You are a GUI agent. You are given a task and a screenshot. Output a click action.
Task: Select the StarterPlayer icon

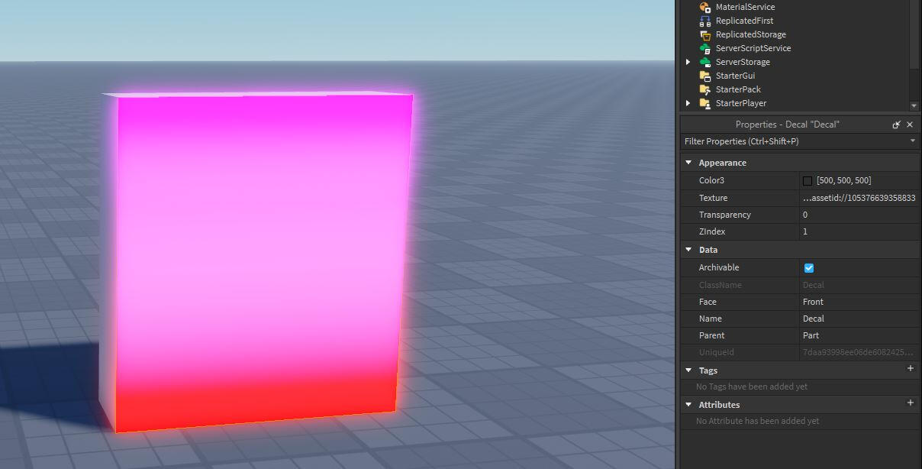(x=705, y=103)
